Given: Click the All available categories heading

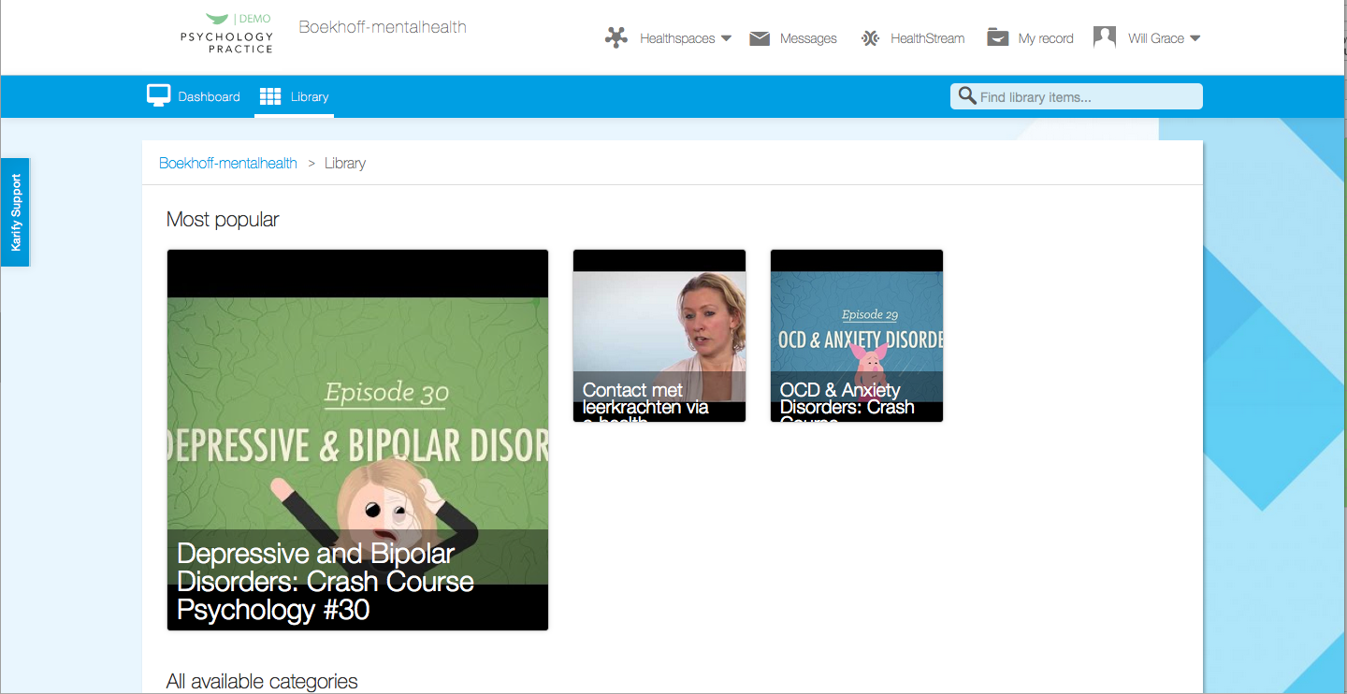Looking at the screenshot, I should (262, 681).
